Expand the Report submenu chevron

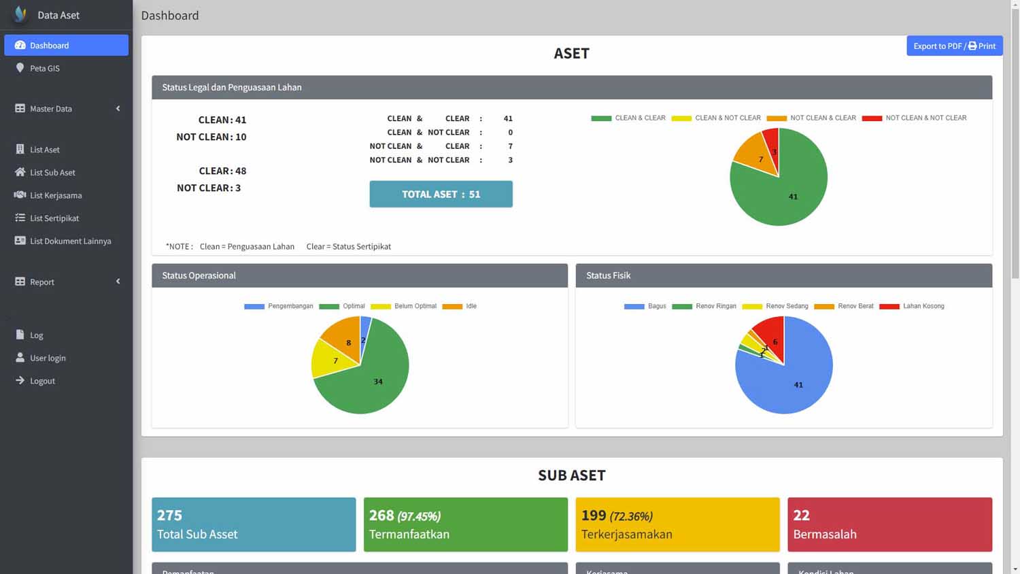(118, 282)
